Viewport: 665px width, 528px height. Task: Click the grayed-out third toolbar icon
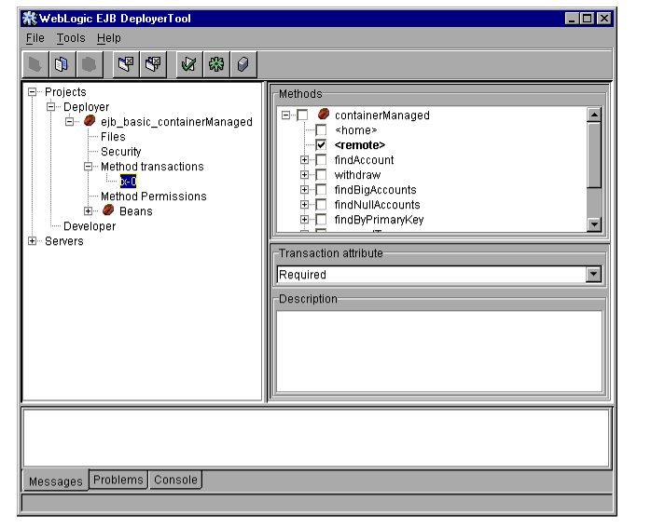click(89, 65)
